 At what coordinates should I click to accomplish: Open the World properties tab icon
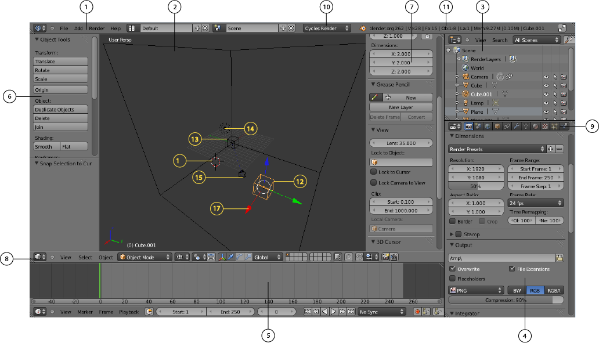488,127
